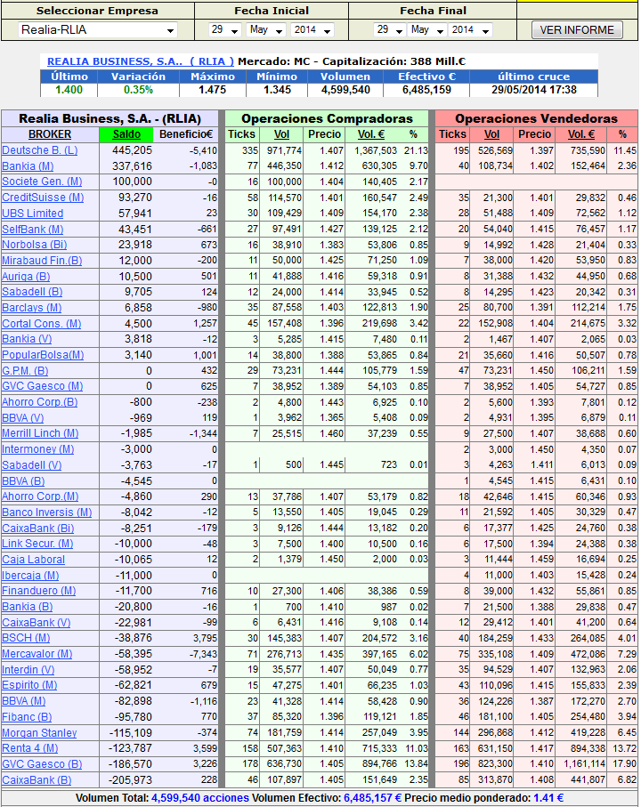Open the REALIA BUSINESS, S.A. (RLIA) link
The height and width of the screenshot is (807, 641).
140,61
